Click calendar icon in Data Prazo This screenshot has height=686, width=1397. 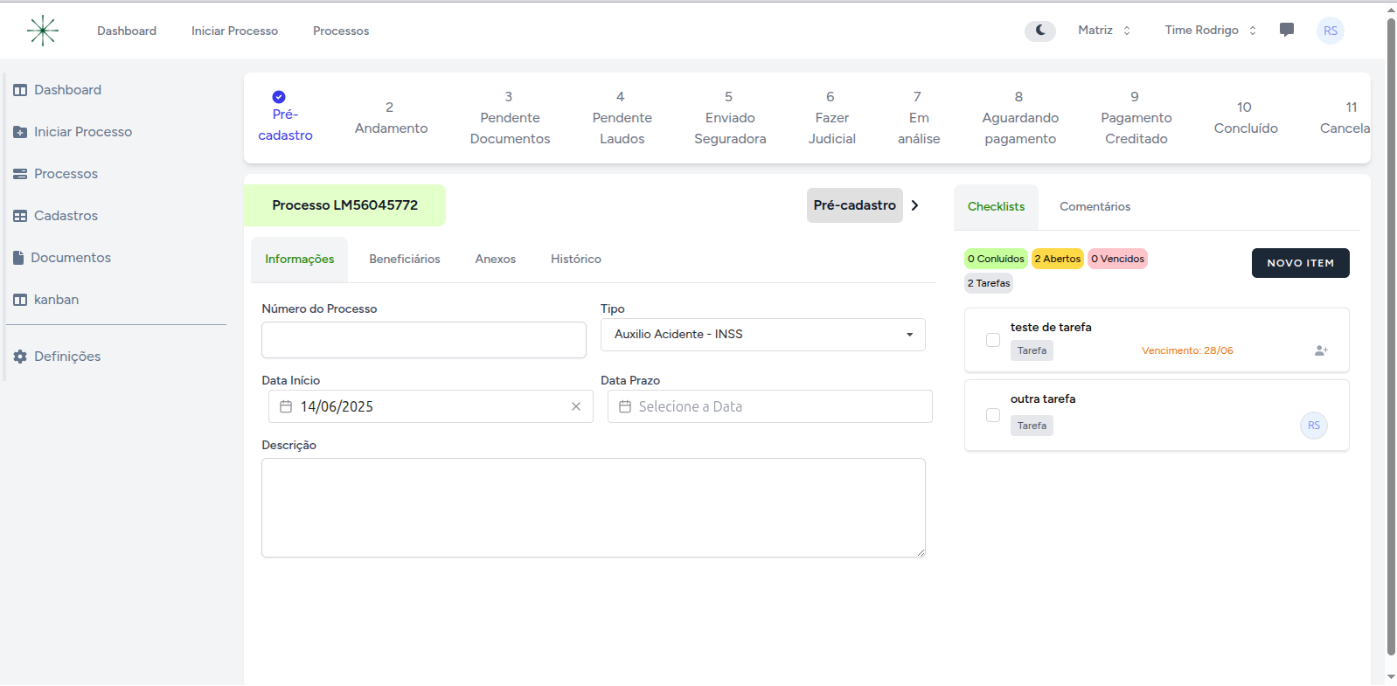[x=625, y=406]
